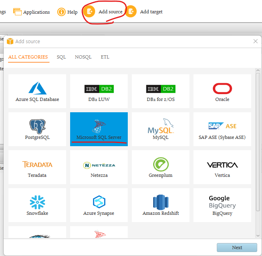The height and width of the screenshot is (256, 262).
Task: Click the Help text label
Action: (x=72, y=12)
